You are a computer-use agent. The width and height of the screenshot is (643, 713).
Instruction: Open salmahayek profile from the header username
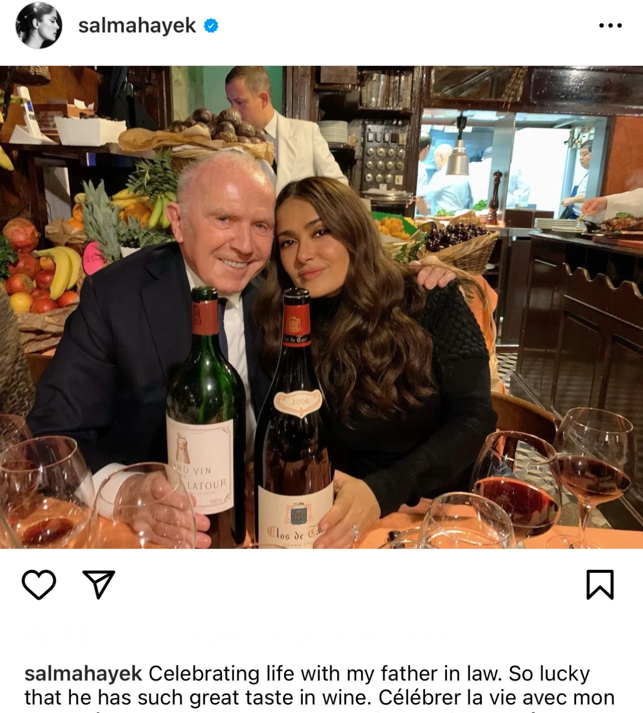point(137,25)
